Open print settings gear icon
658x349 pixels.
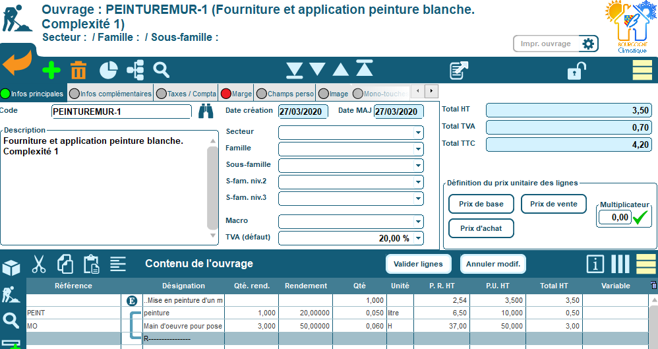pyautogui.click(x=588, y=44)
